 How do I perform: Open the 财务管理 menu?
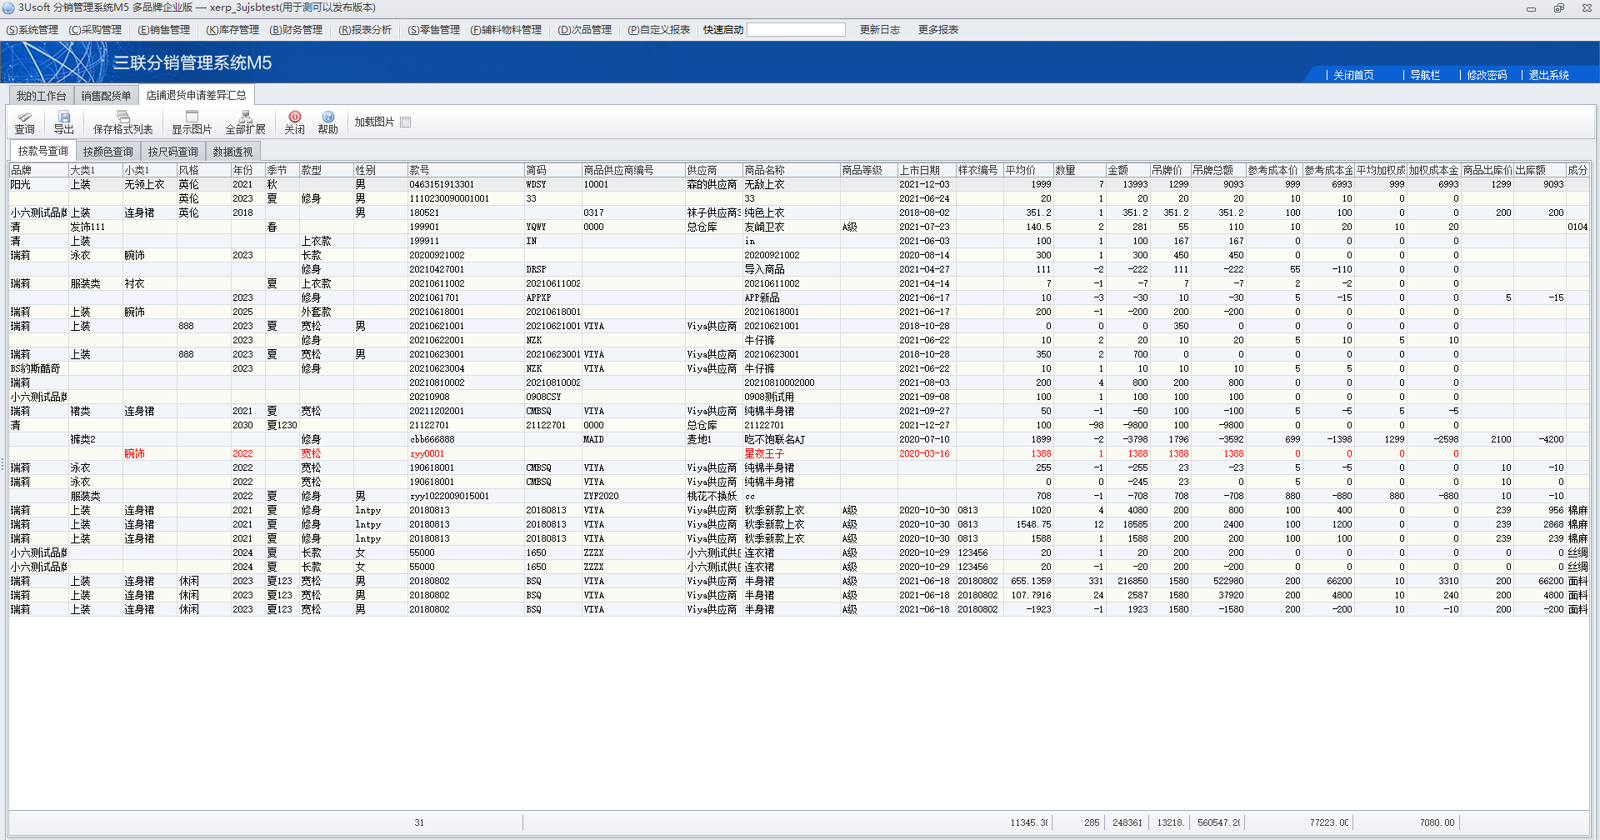pos(296,30)
